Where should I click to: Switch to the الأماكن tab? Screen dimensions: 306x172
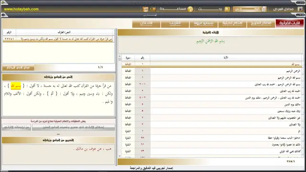point(146,23)
